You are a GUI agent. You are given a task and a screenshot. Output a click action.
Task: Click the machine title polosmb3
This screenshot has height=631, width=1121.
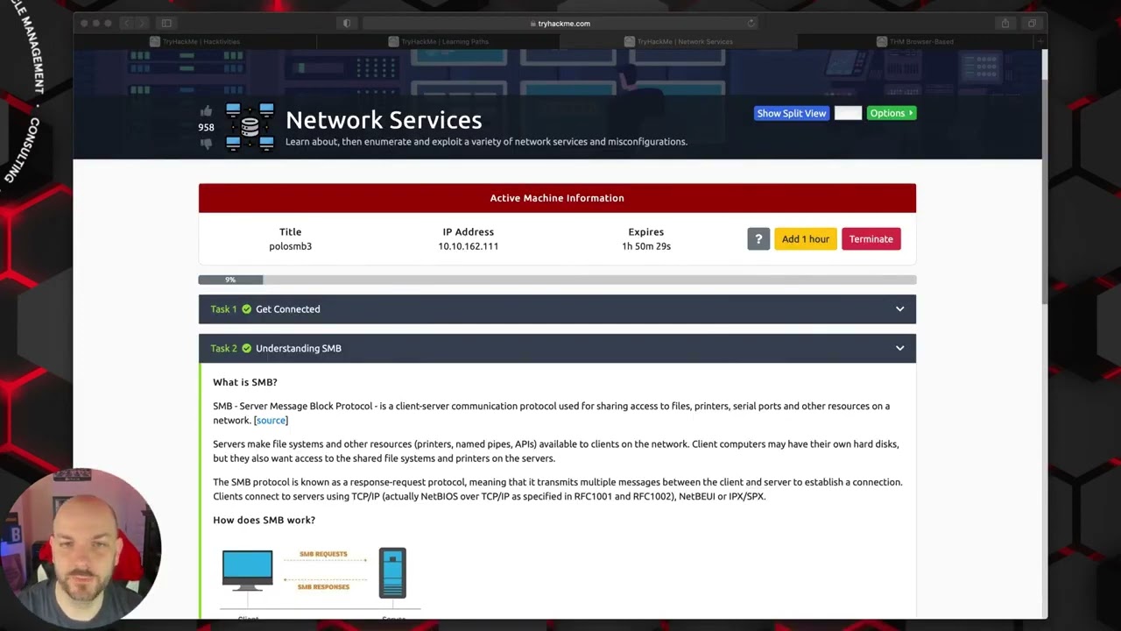(x=290, y=246)
